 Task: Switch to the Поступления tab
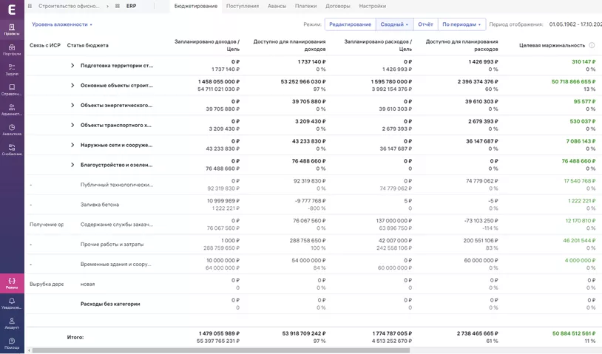tap(242, 6)
